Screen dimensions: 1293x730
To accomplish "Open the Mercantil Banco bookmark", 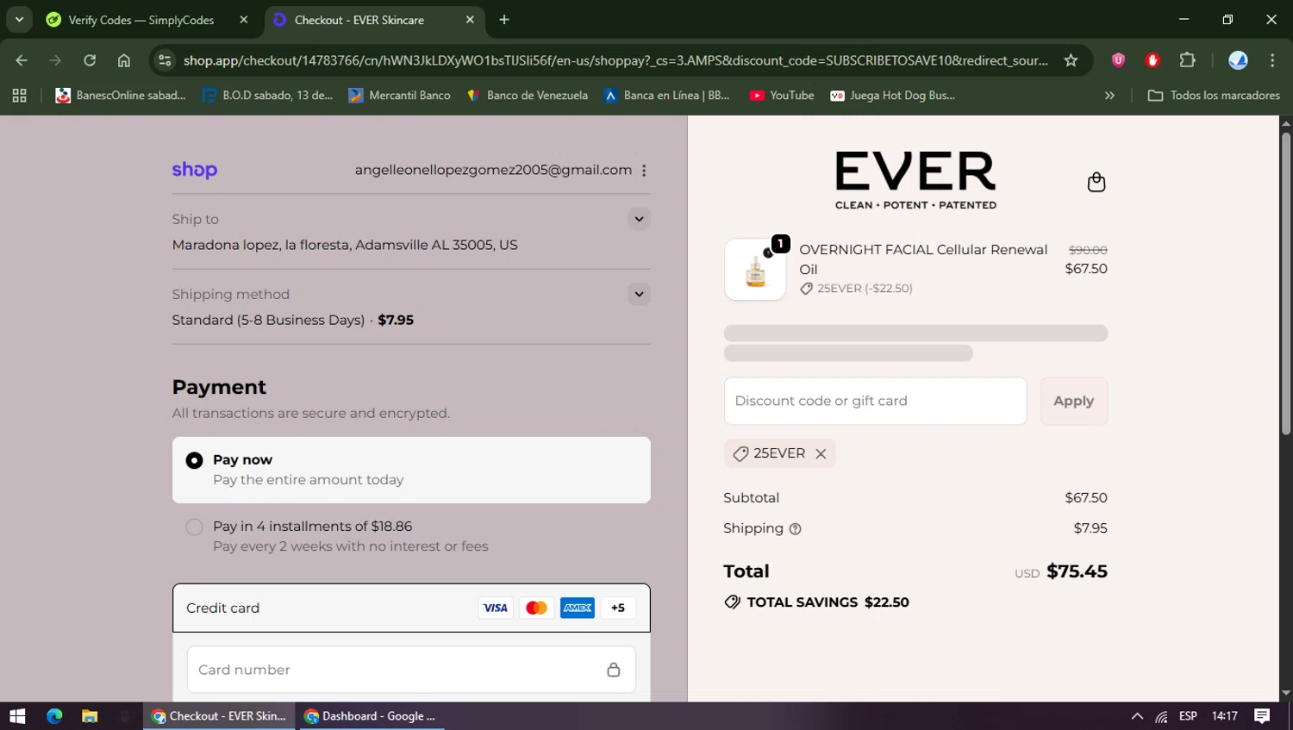I will [x=399, y=96].
